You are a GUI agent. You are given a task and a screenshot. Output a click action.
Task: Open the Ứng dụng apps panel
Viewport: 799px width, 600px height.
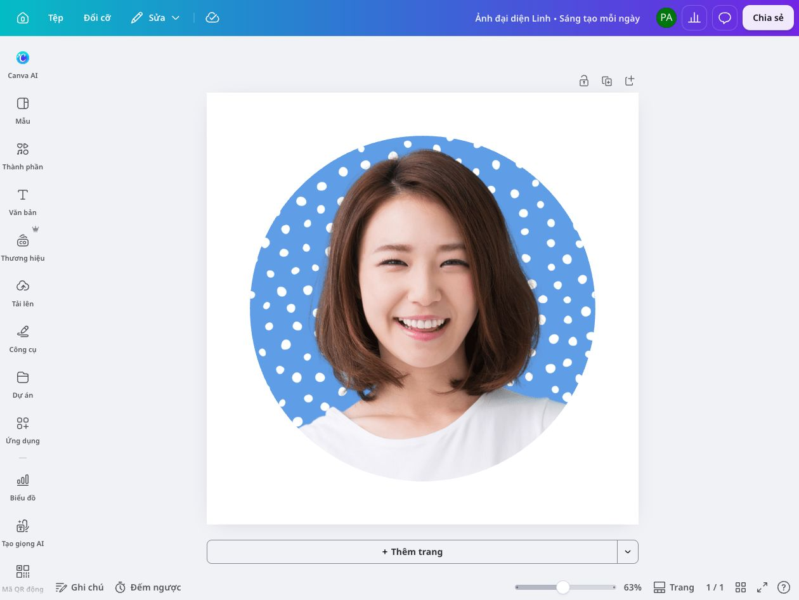click(23, 430)
